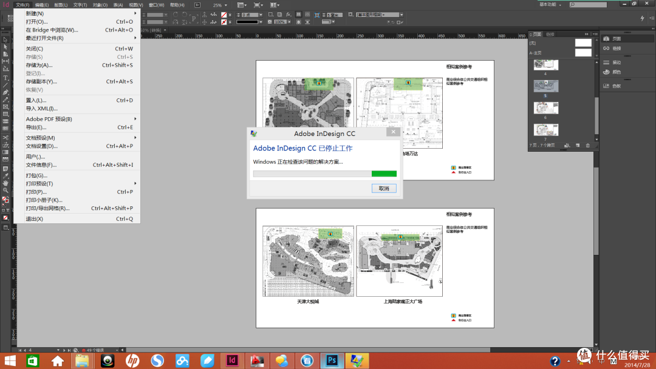This screenshot has width=656, height=369.
Task: Switch to the Links tab in panel
Action: click(550, 34)
